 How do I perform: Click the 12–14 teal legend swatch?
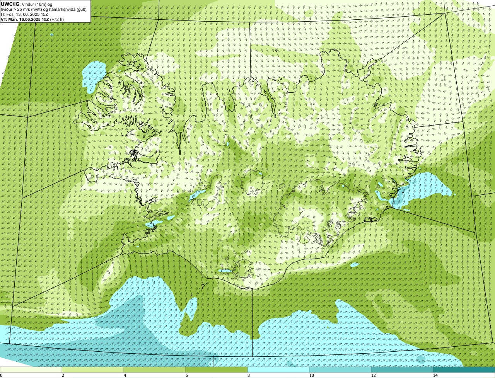(x=402, y=369)
